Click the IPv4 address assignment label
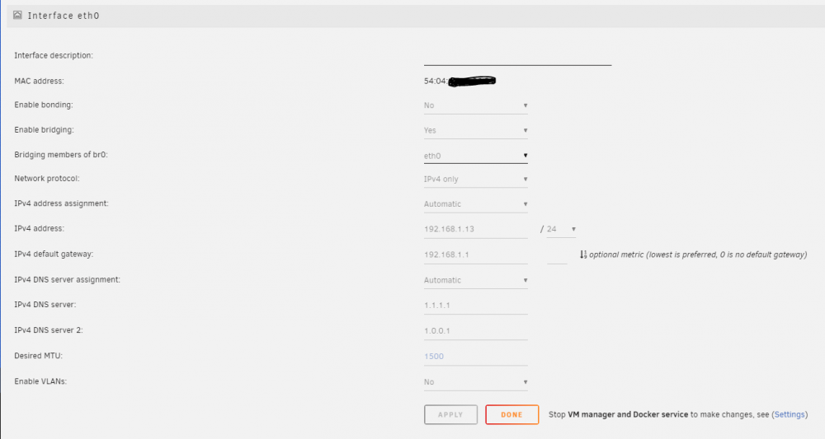The width and height of the screenshot is (825, 439). (x=62, y=203)
